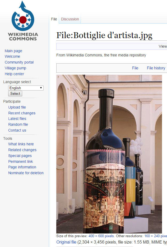
Task: Open the Community portal
Action: point(19,62)
